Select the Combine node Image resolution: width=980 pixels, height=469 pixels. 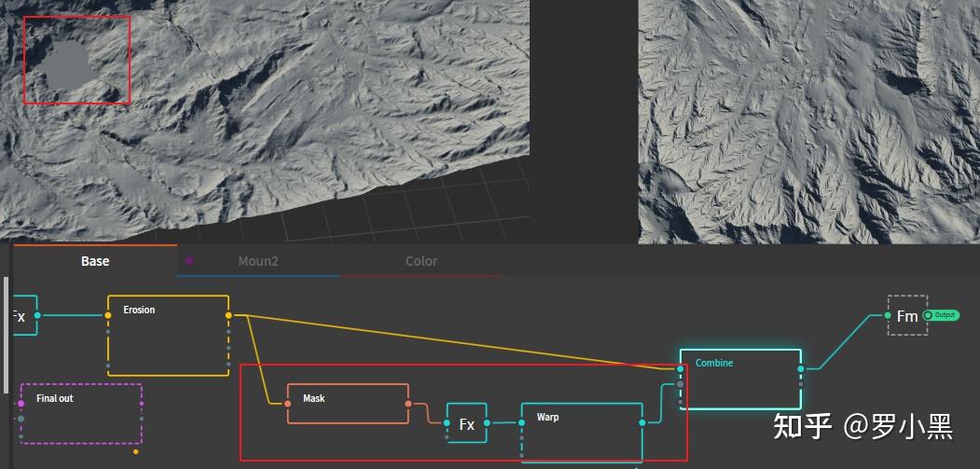click(740, 379)
